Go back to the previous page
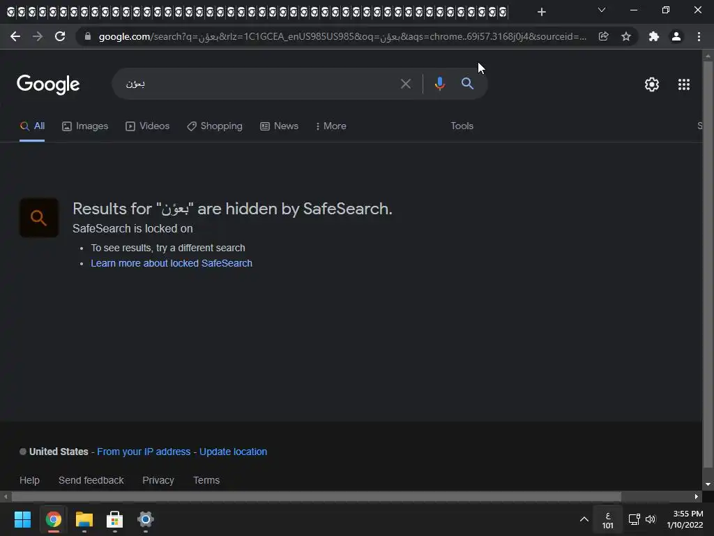 click(x=15, y=36)
